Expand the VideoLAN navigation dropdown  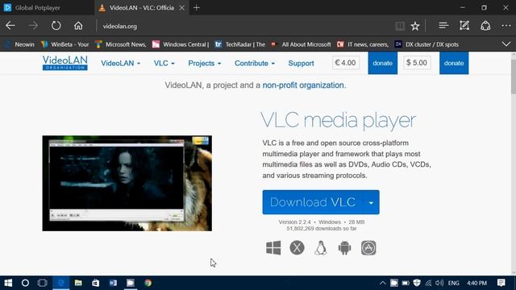[x=120, y=63]
